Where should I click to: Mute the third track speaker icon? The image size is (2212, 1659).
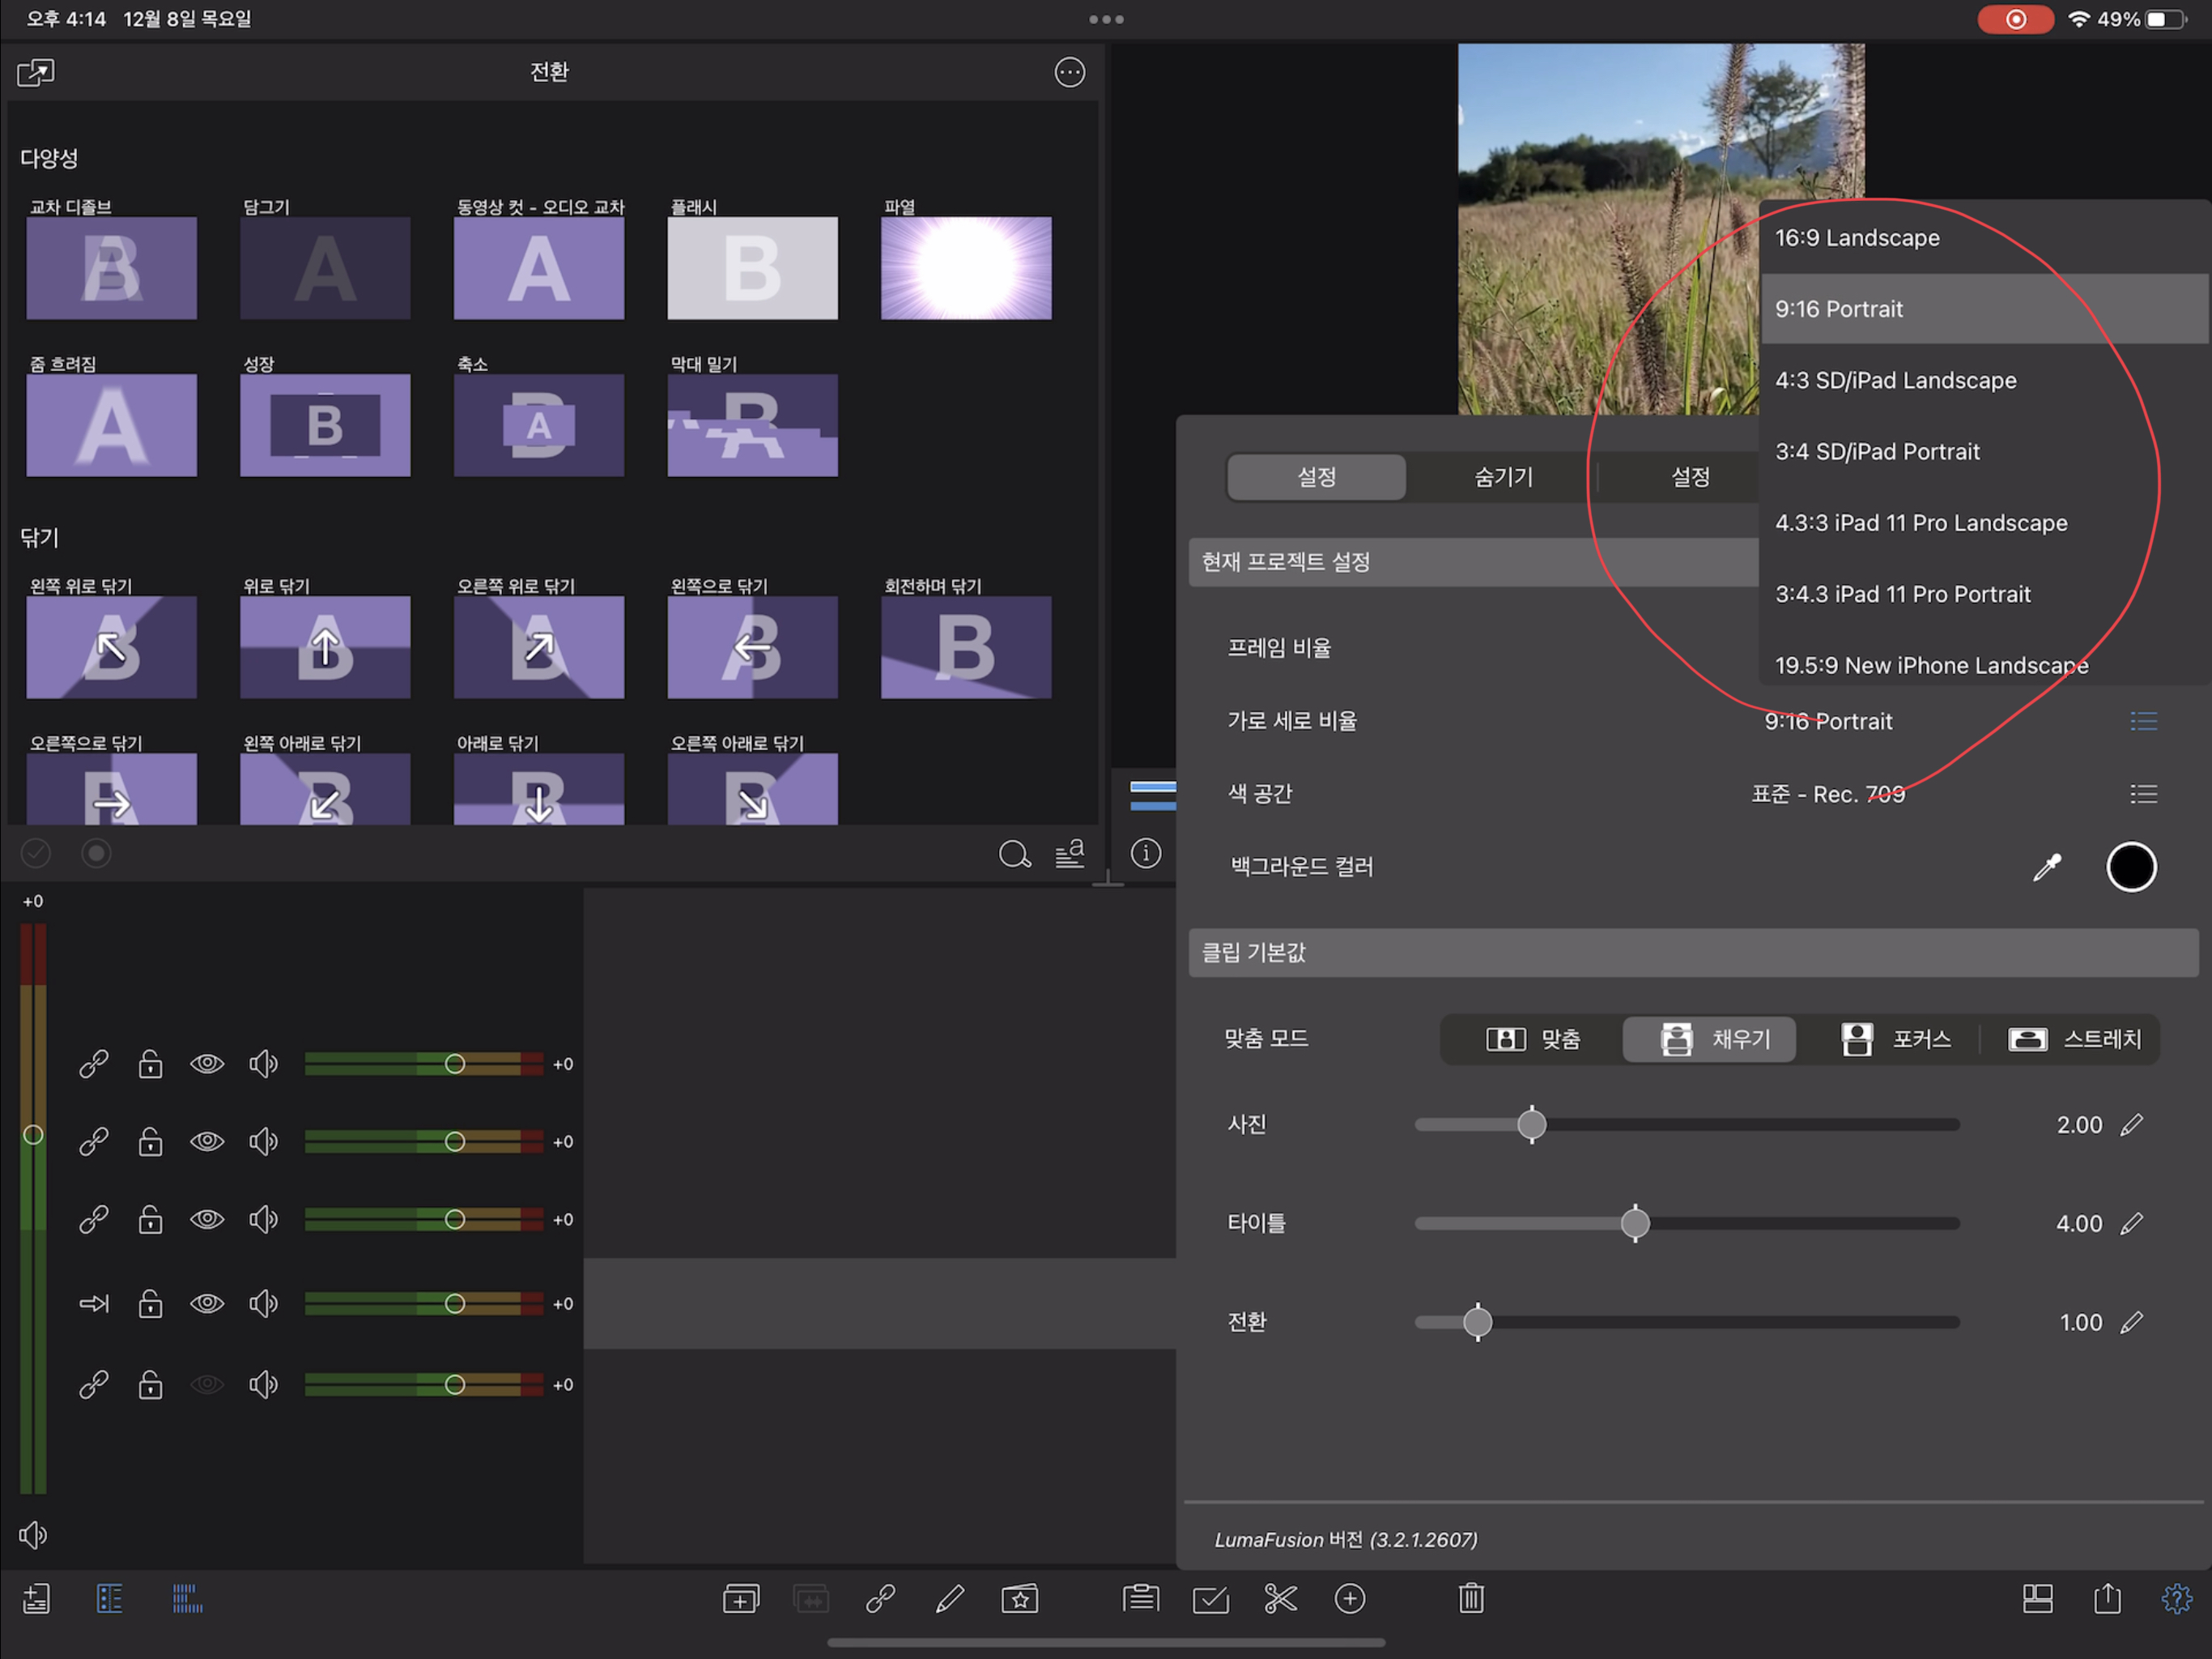pyautogui.click(x=263, y=1220)
